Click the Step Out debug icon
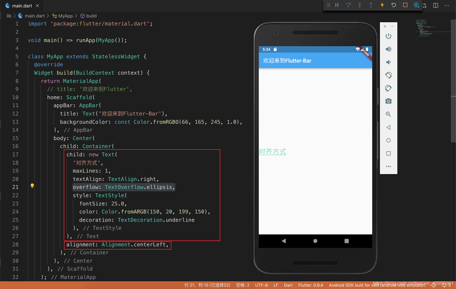The image size is (456, 289). (x=371, y=5)
